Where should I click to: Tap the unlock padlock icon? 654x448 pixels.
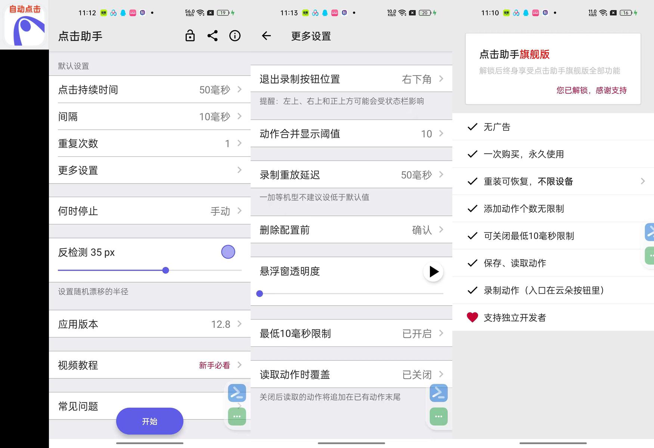coord(190,36)
